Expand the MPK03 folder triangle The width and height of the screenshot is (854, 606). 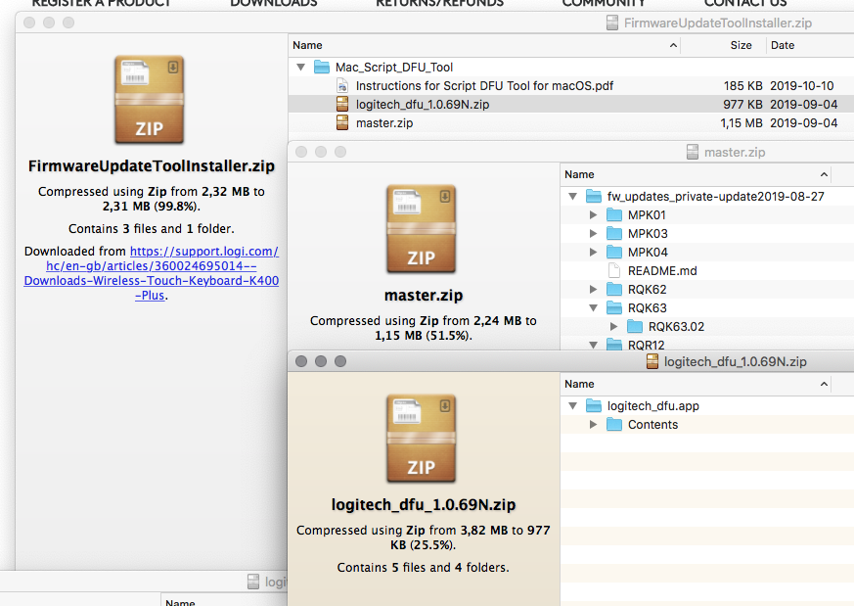(x=593, y=233)
